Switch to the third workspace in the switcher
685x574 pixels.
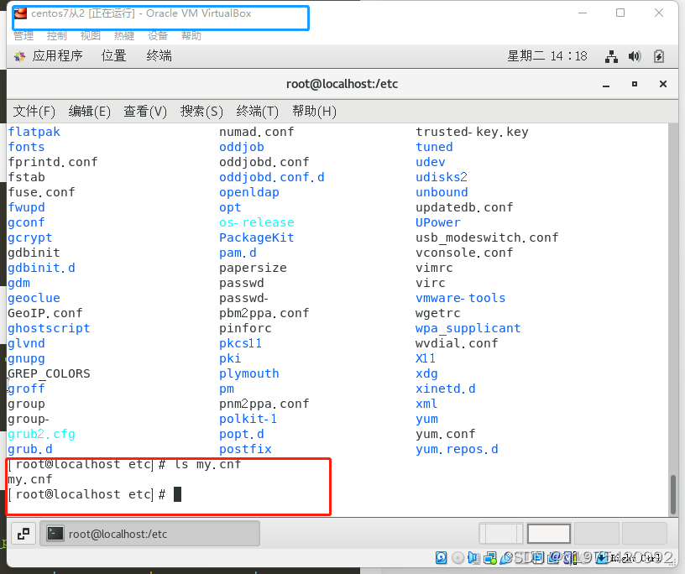[596, 534]
